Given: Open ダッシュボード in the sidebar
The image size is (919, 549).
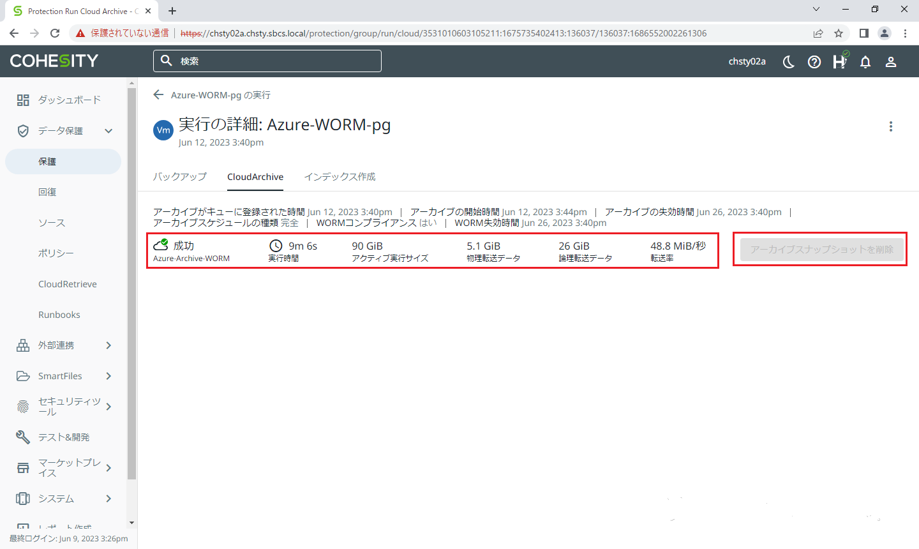Looking at the screenshot, I should point(70,100).
